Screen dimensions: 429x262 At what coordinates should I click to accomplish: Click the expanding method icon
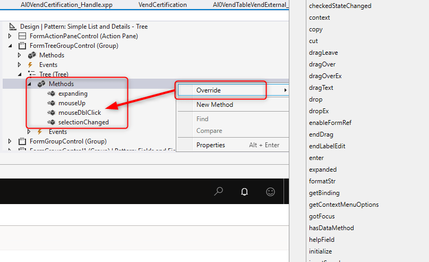(x=52, y=94)
